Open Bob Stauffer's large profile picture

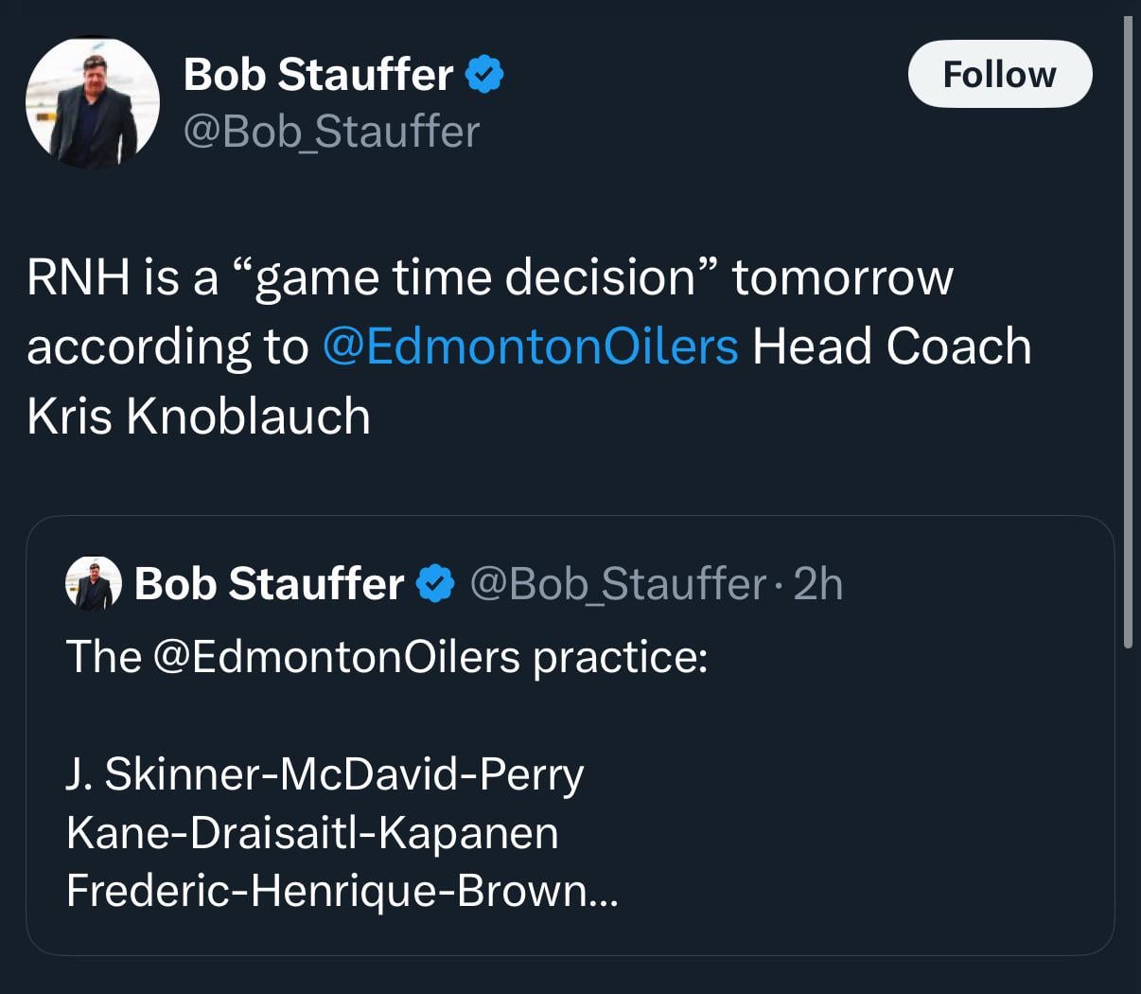(92, 103)
